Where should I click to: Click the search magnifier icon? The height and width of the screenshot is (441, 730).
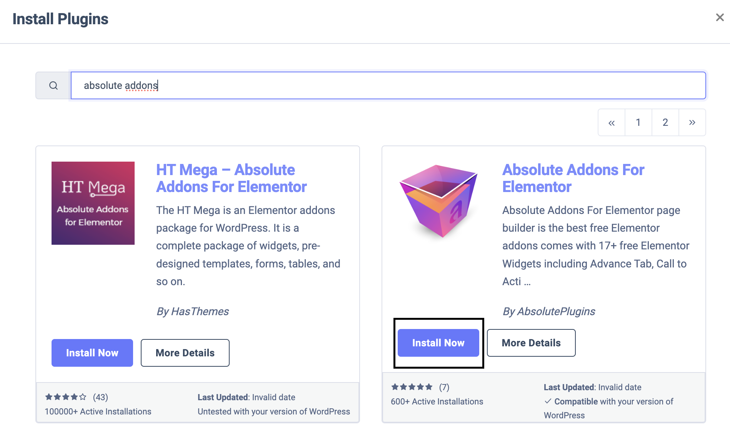click(x=53, y=85)
